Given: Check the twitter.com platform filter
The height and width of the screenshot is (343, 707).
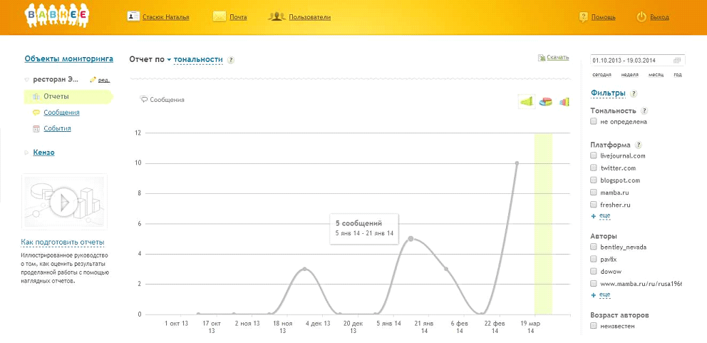Looking at the screenshot, I should point(593,168).
